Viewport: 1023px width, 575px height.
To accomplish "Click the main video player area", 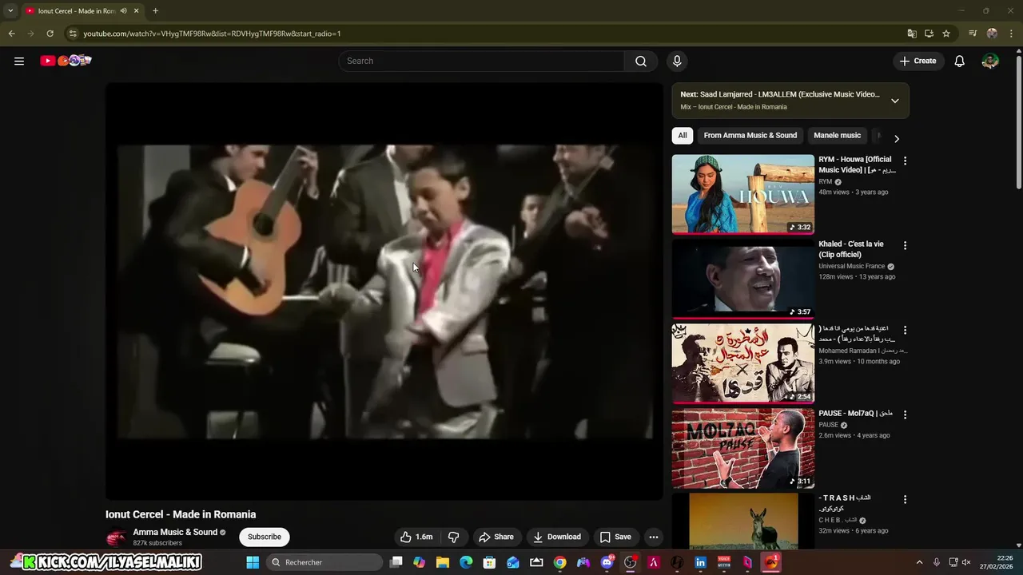I will [x=384, y=291].
